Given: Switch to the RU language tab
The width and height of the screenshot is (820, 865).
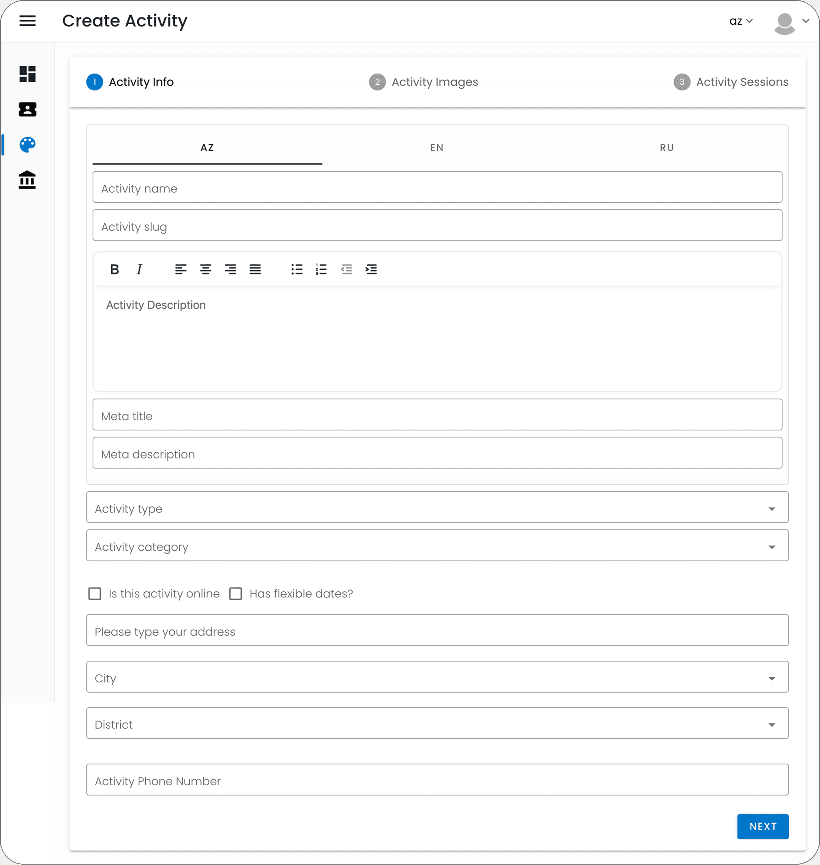Looking at the screenshot, I should click(x=667, y=148).
